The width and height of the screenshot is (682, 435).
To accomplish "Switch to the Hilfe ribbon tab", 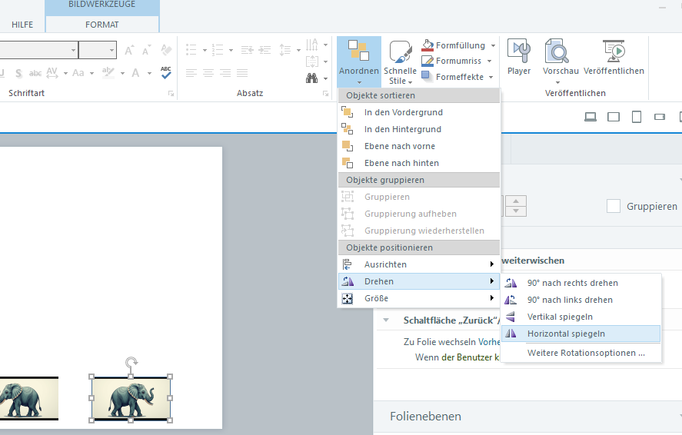I will click(22, 25).
